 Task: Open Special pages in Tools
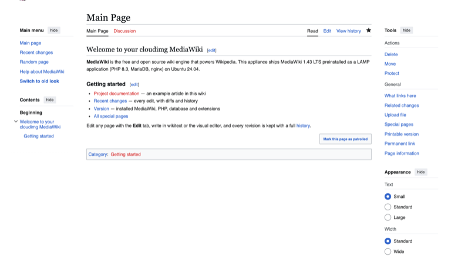click(x=399, y=124)
